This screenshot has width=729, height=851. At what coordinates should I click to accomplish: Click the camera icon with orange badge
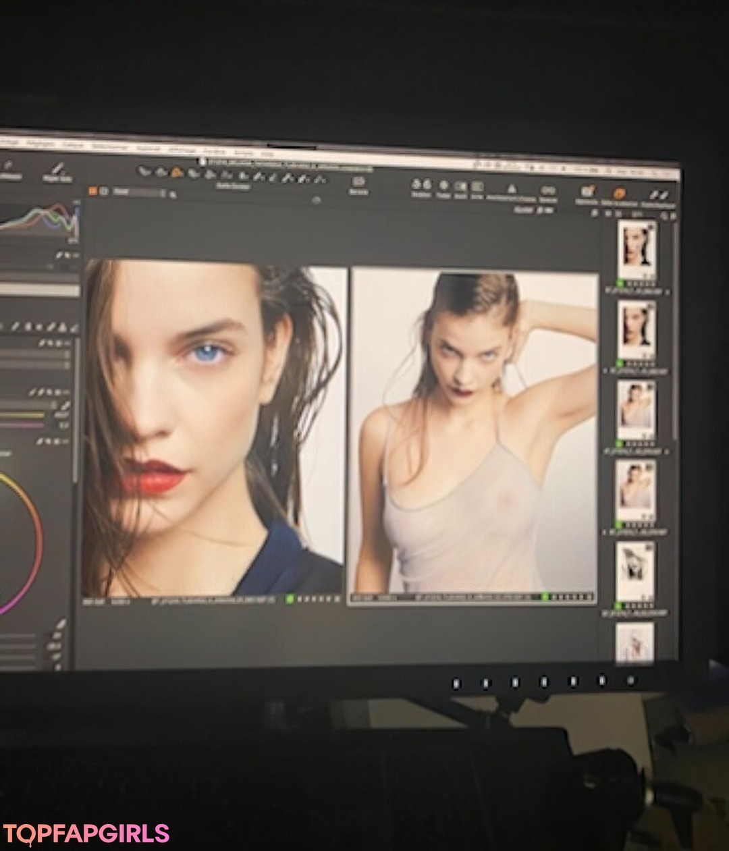(587, 192)
